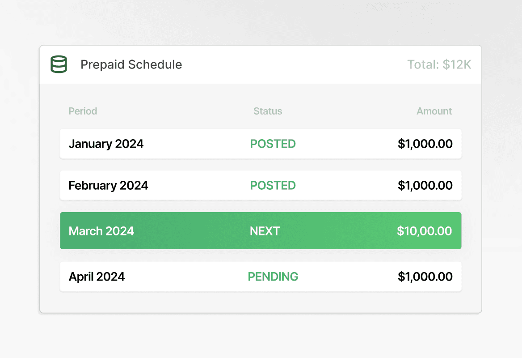Image resolution: width=522 pixels, height=358 pixels.
Task: Click the Total: $12K label
Action: 439,64
